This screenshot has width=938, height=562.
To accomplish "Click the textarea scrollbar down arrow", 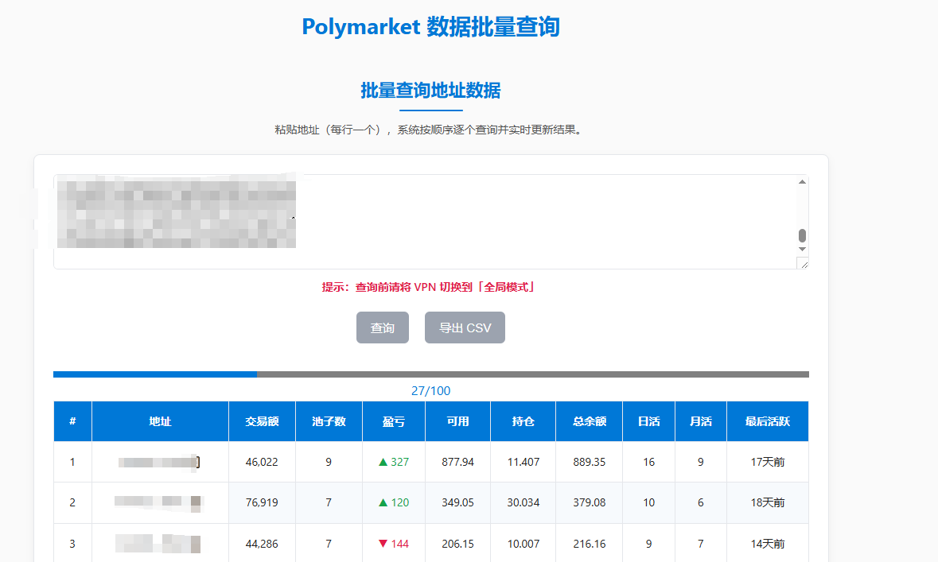I will tap(802, 250).
